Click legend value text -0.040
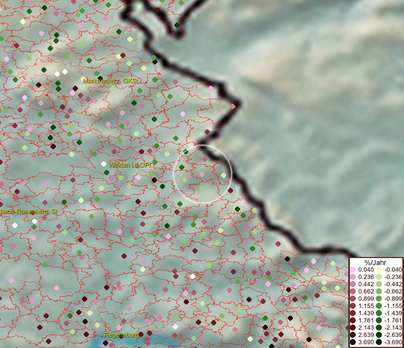 click(x=393, y=270)
